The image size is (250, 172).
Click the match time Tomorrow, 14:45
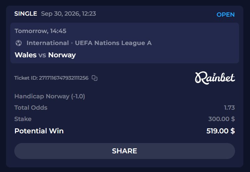(x=41, y=31)
